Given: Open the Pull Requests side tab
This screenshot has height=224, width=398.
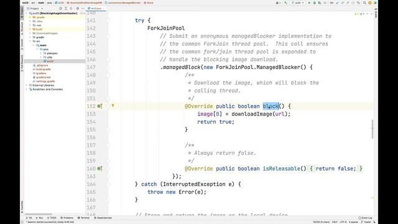Looking at the screenshot, I should pos(22,63).
